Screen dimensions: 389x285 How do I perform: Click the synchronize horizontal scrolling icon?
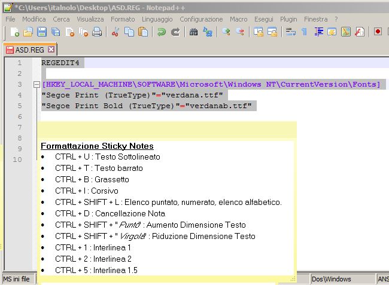(272, 32)
